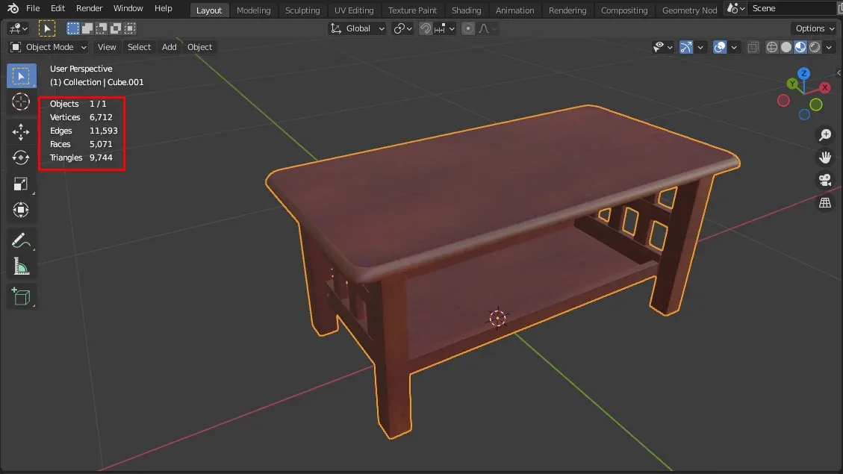Select Rendered viewport shading

(815, 47)
